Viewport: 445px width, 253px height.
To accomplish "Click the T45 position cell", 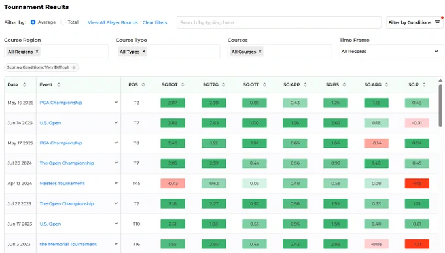I will [137, 184].
